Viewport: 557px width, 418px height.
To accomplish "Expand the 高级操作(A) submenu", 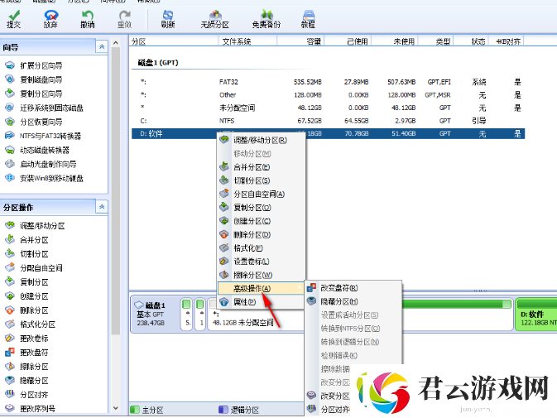I will (261, 288).
